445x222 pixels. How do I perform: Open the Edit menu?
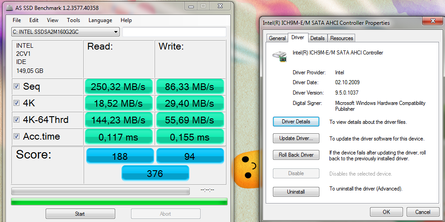click(34, 20)
